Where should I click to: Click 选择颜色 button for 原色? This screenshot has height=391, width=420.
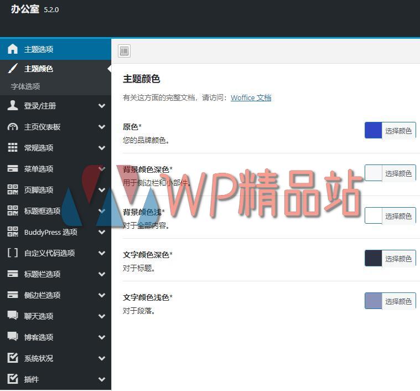pyautogui.click(x=398, y=131)
